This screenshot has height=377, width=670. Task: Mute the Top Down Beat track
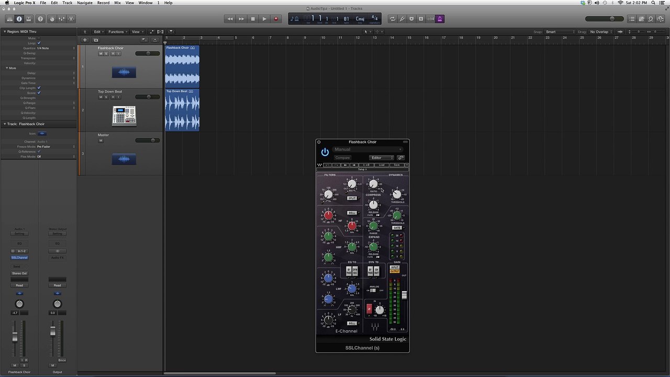coord(100,97)
